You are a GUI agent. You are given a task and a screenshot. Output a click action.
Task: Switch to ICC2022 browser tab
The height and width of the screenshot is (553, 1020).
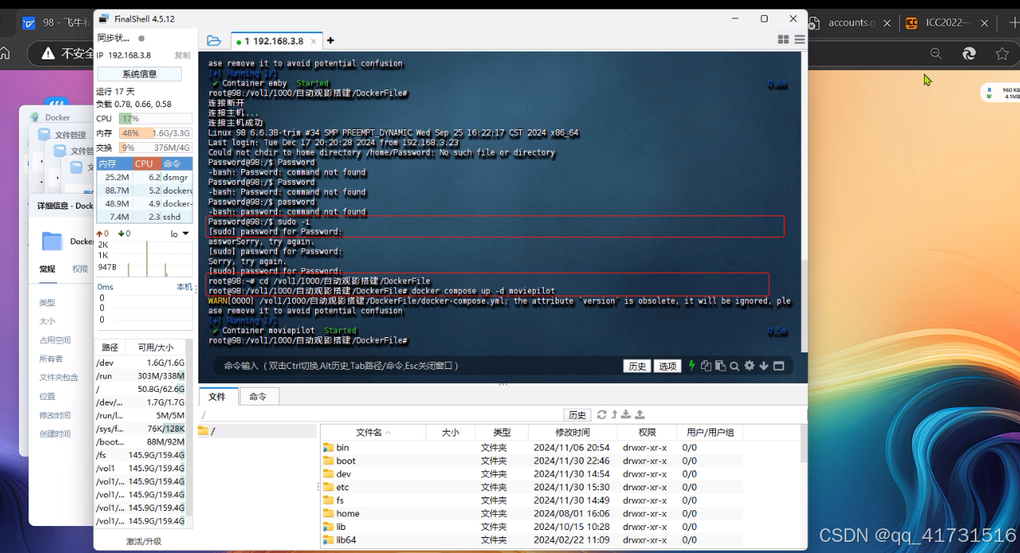[949, 23]
